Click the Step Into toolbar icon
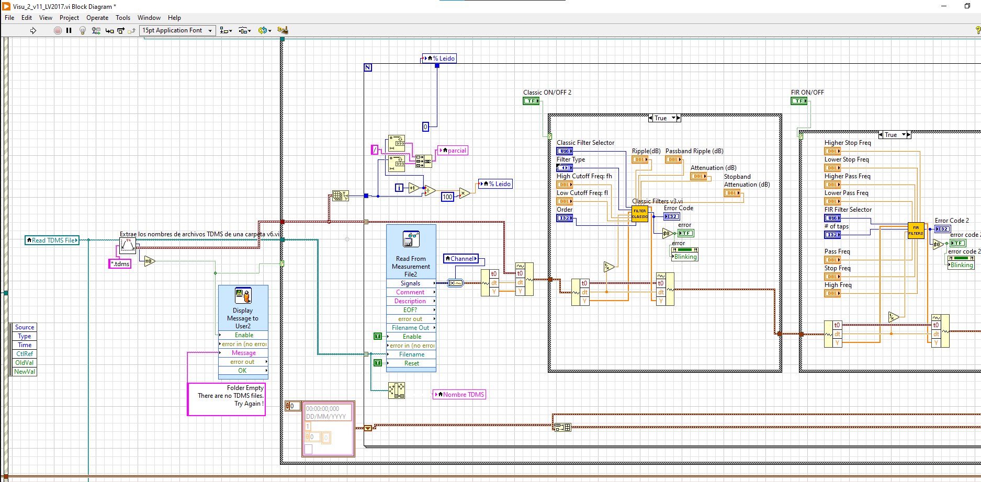981x482 pixels. (x=109, y=30)
